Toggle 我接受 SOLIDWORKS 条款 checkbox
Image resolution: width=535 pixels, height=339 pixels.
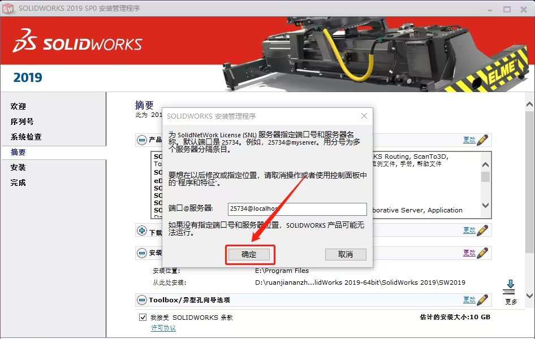coord(143,318)
